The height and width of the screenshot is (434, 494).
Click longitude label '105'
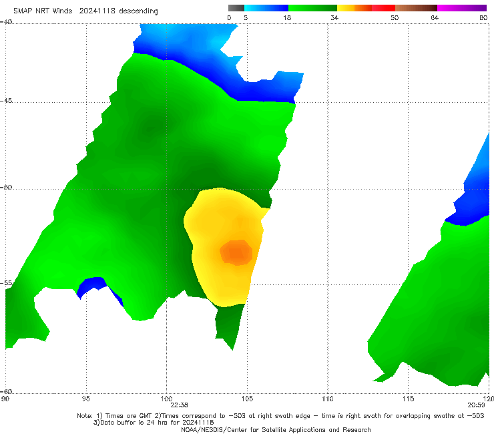tap(247, 399)
